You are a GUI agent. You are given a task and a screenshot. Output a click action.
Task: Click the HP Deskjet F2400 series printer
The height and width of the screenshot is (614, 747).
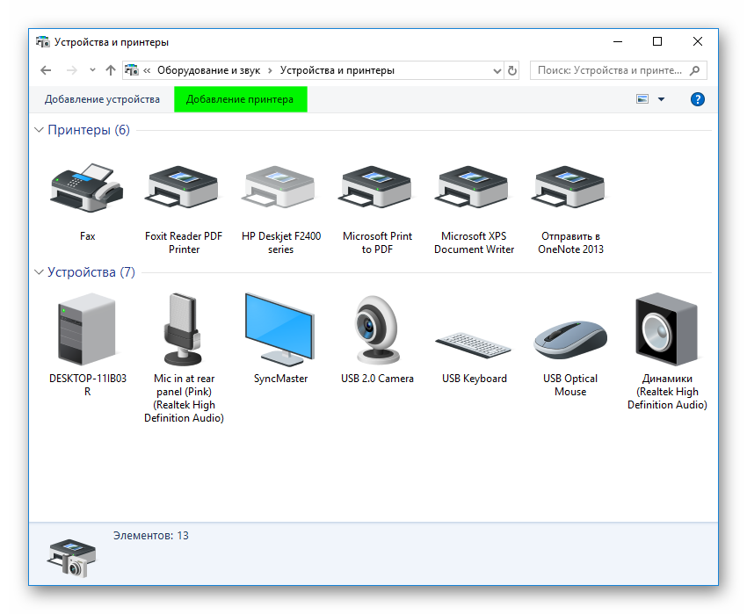280,187
